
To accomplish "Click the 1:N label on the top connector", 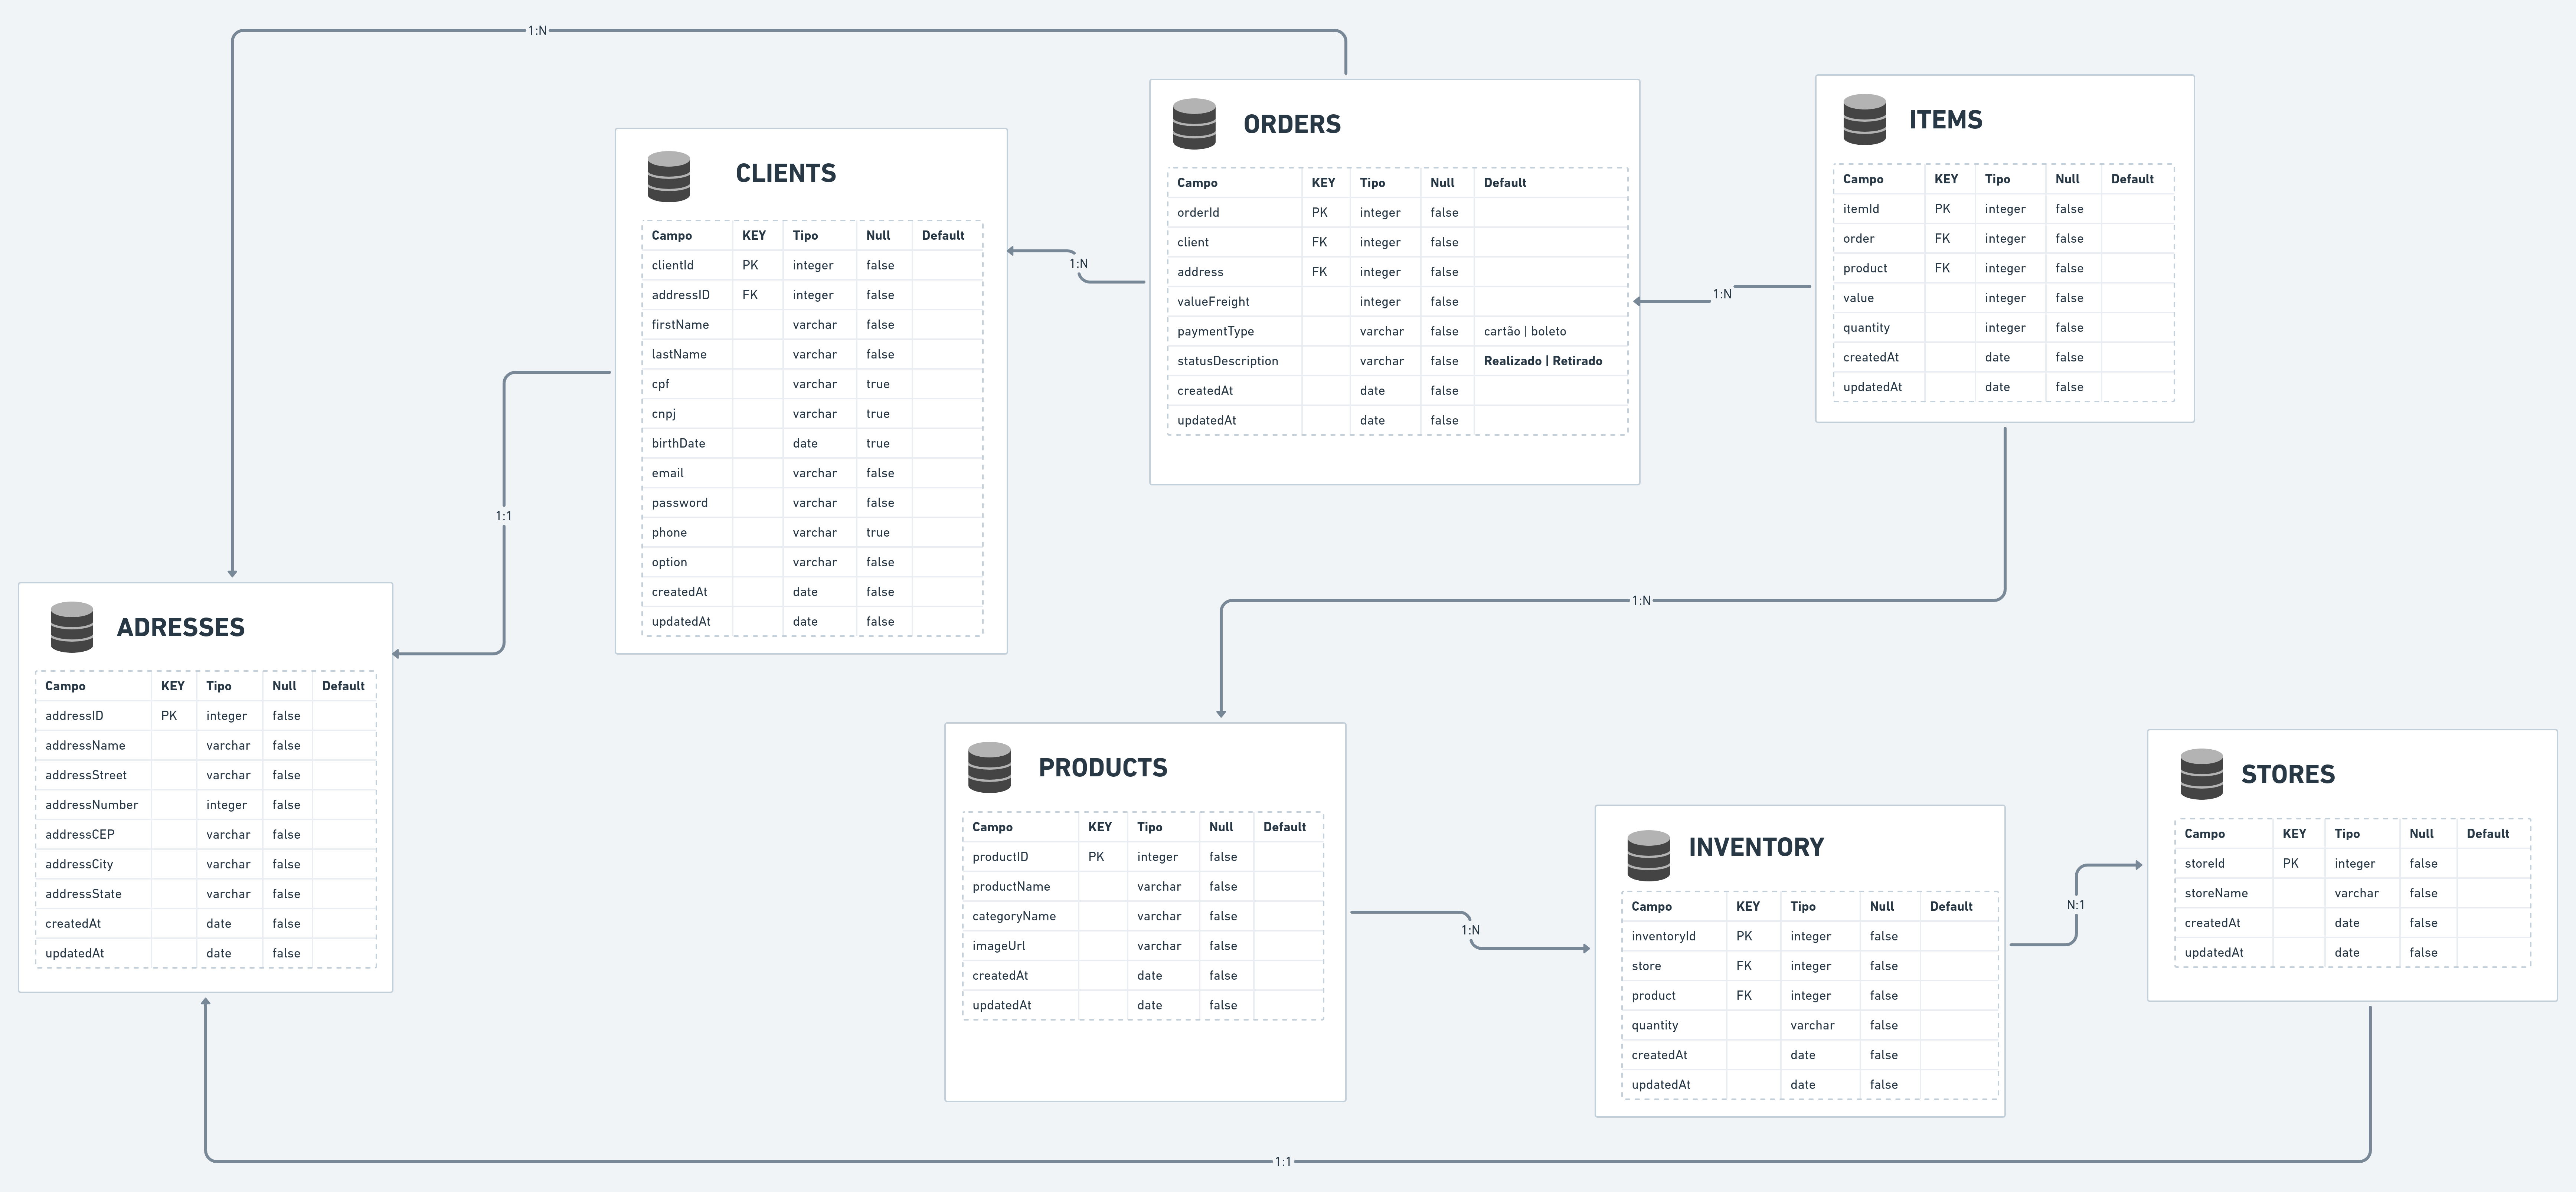I will [x=537, y=31].
